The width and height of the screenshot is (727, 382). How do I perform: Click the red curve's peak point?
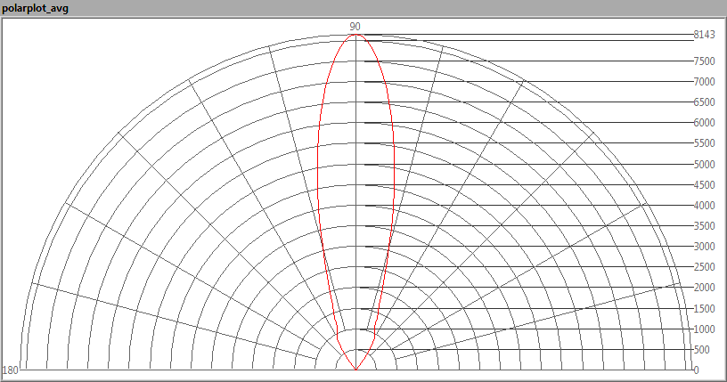pyautogui.click(x=355, y=36)
